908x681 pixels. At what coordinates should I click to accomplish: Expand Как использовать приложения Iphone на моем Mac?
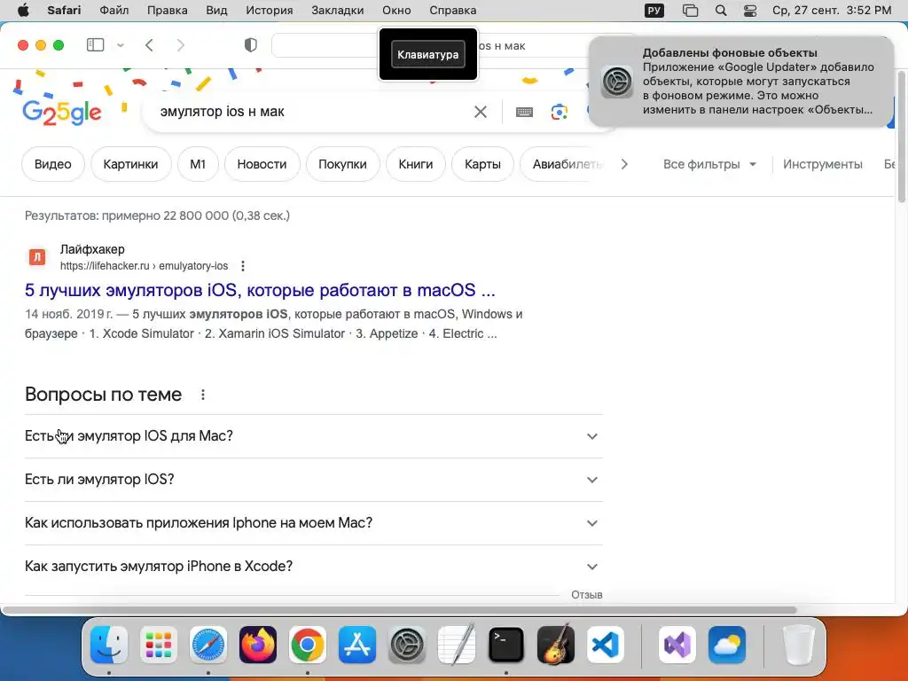pos(313,523)
